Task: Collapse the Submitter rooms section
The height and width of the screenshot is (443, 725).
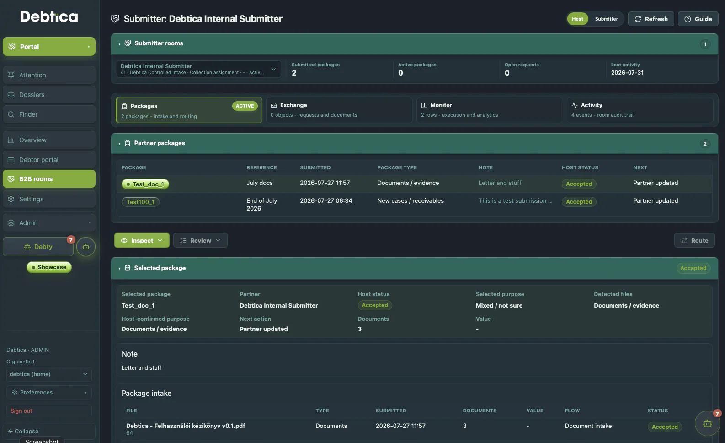Action: pyautogui.click(x=119, y=44)
